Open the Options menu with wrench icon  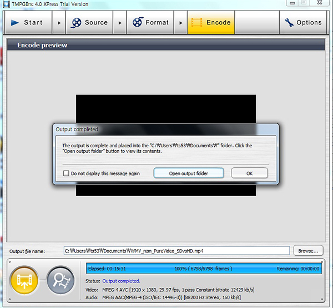tap(303, 22)
